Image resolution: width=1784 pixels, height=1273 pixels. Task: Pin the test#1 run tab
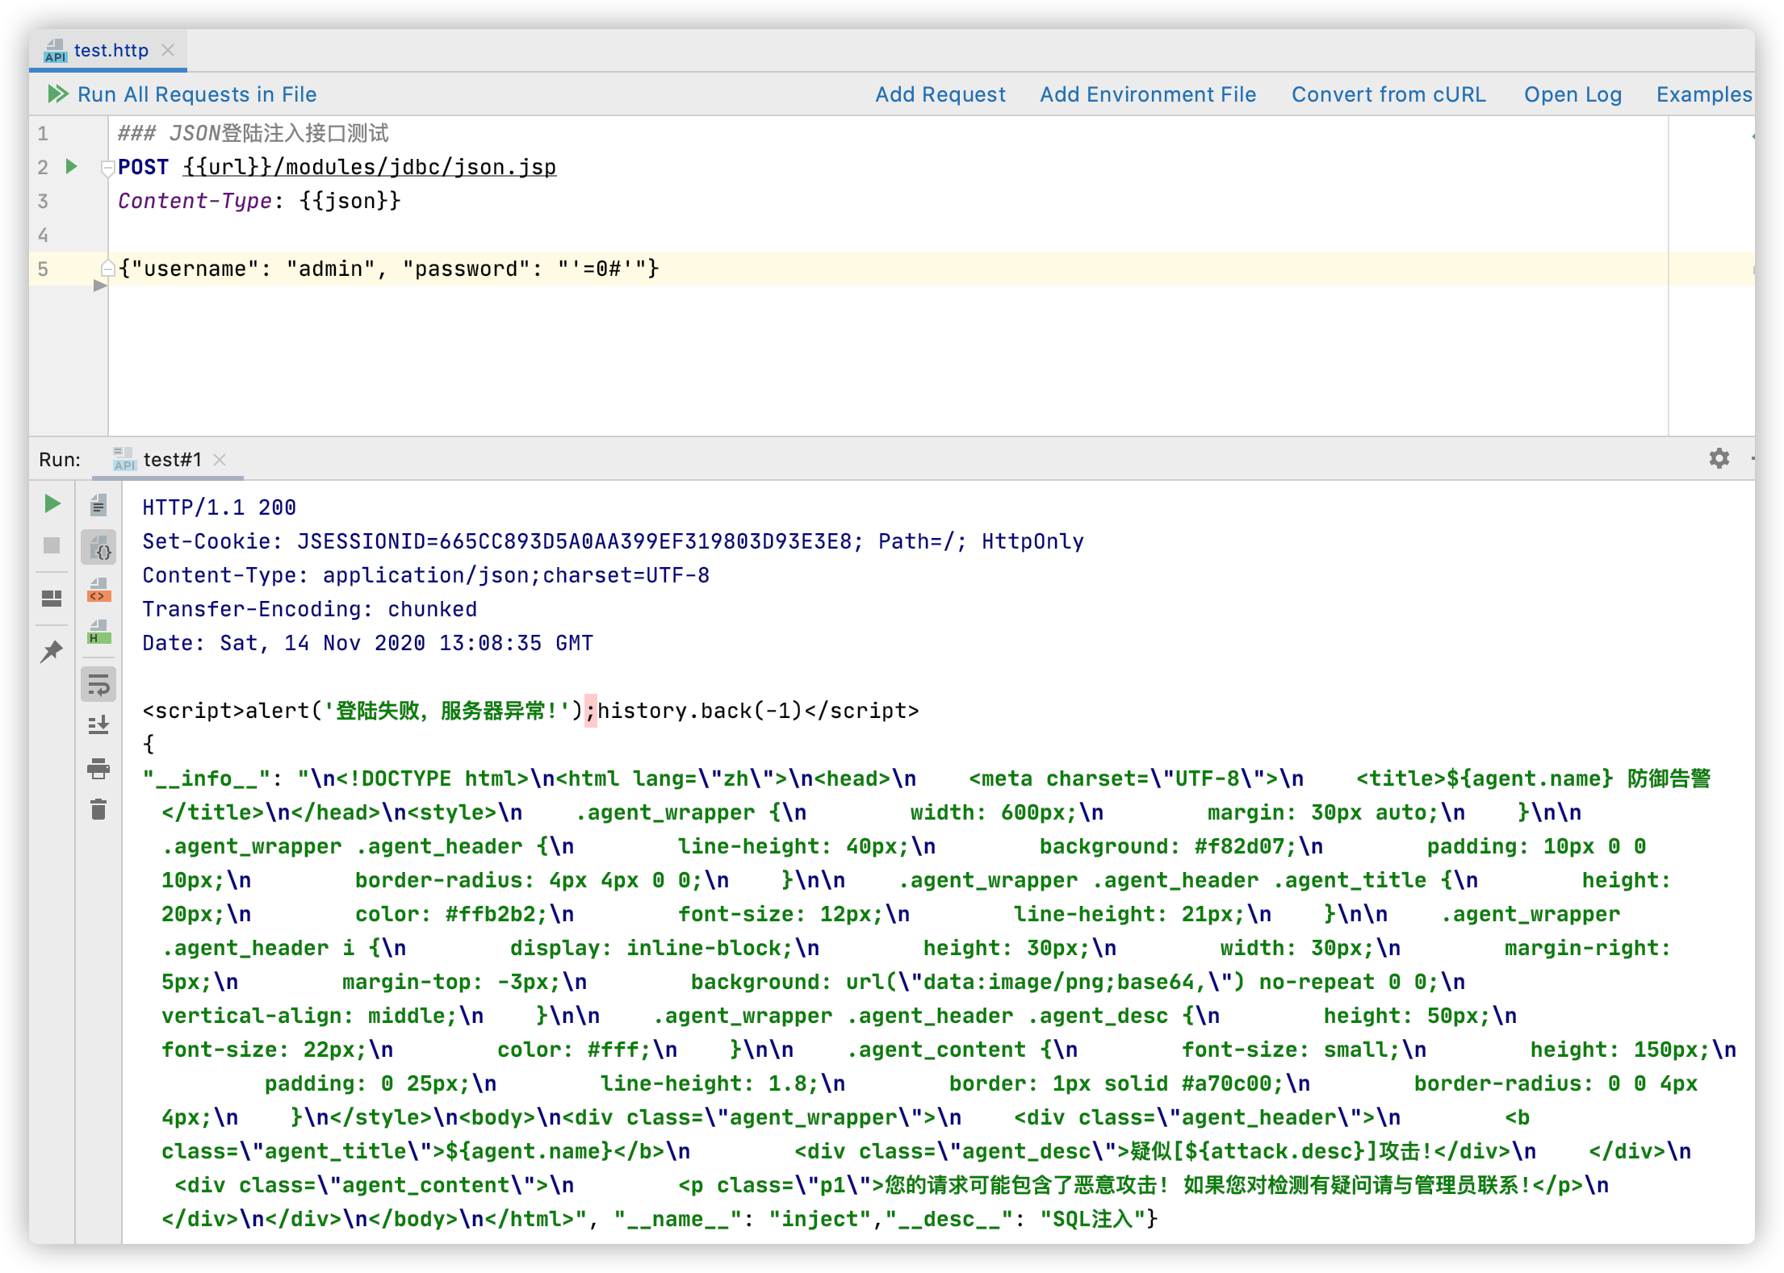(x=52, y=651)
